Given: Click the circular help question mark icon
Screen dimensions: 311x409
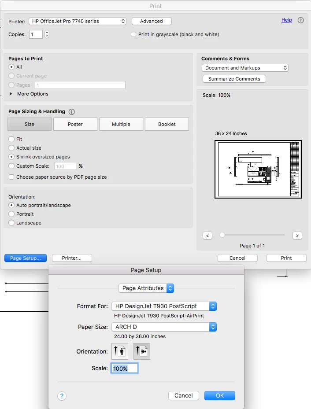Looking at the screenshot, I should click(300, 20).
